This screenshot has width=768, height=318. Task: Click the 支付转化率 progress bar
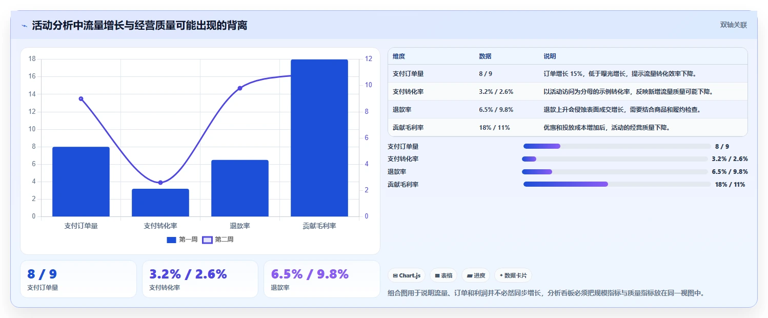click(615, 159)
